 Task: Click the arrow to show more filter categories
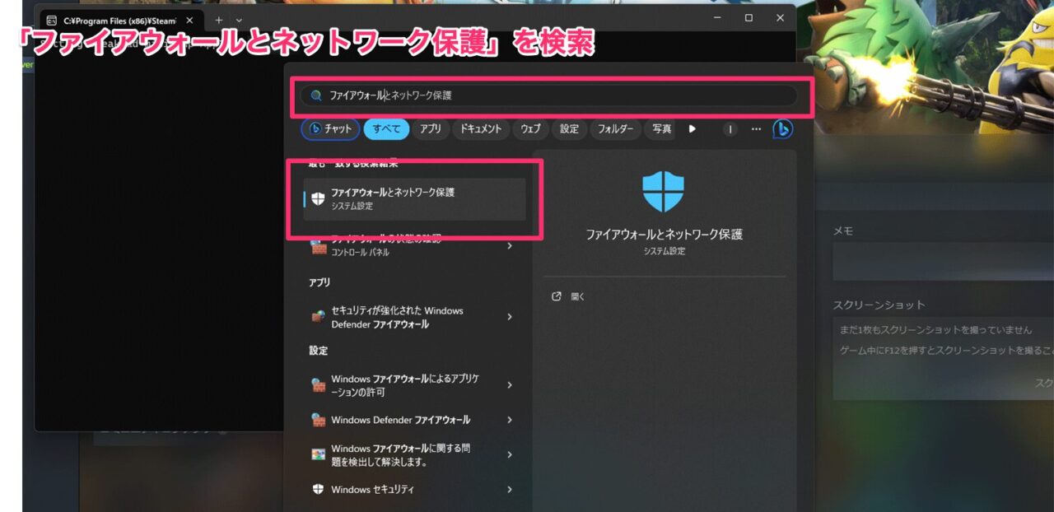[692, 128]
